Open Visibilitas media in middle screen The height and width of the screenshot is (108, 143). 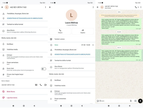[x=71, y=85]
